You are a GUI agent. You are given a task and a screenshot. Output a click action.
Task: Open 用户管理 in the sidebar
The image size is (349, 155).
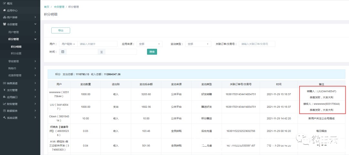click(x=14, y=32)
